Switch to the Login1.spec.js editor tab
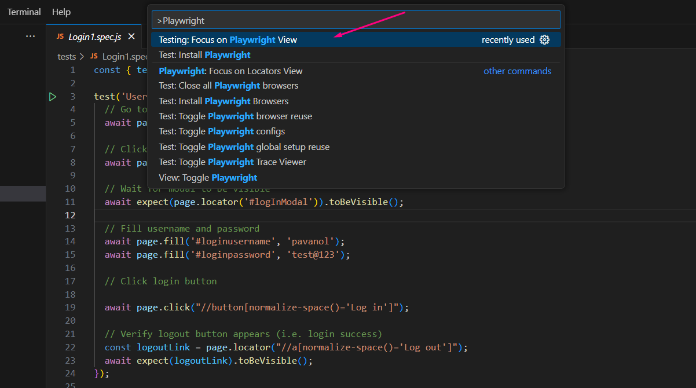Viewport: 696px width, 388px height. coord(94,36)
